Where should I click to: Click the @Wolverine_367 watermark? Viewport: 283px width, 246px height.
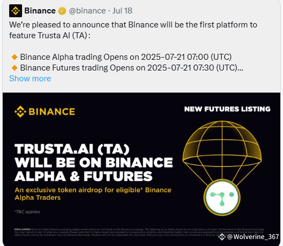click(x=253, y=237)
